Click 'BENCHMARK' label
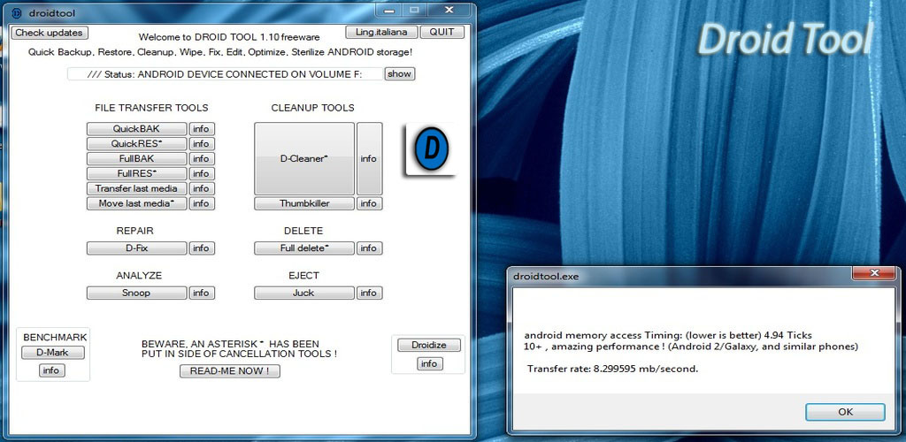This screenshot has height=442, width=906. 55,337
